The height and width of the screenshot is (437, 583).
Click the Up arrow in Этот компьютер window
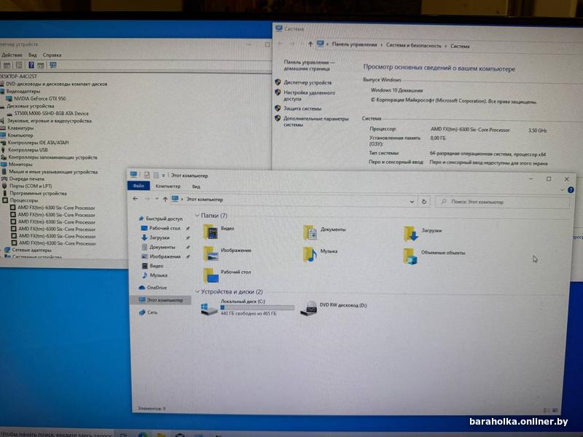coord(165,199)
